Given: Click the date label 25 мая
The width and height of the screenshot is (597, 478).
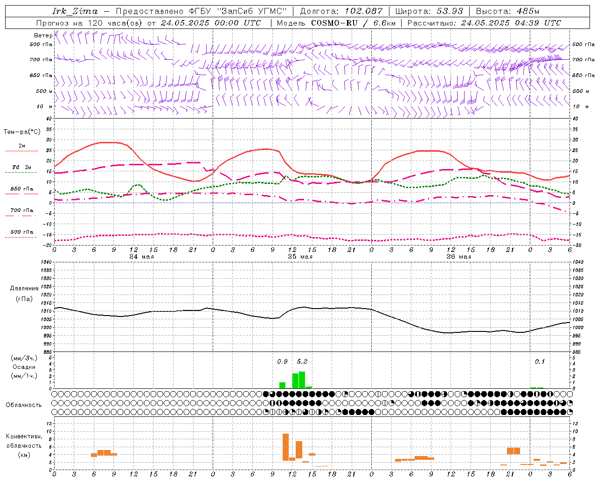Looking at the screenshot, I should (x=300, y=257).
